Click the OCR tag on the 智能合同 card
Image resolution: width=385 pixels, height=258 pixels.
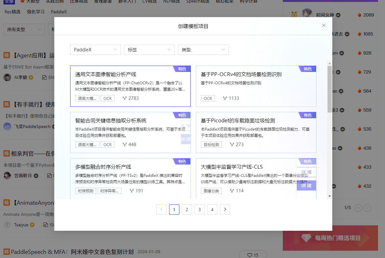pyautogui.click(x=108, y=145)
